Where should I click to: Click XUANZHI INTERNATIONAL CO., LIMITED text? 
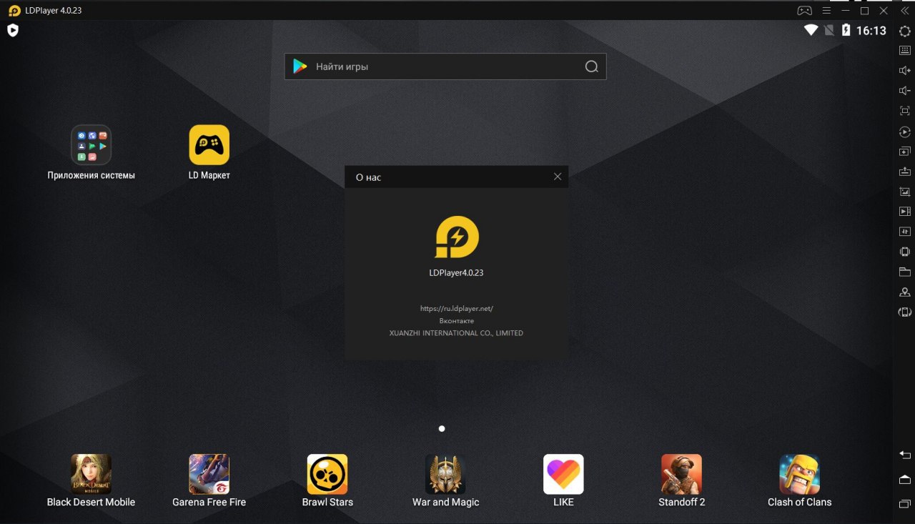[x=456, y=333]
